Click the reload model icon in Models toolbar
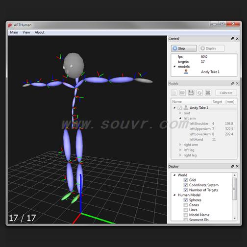The image size is (247, 247). pyautogui.click(x=199, y=93)
